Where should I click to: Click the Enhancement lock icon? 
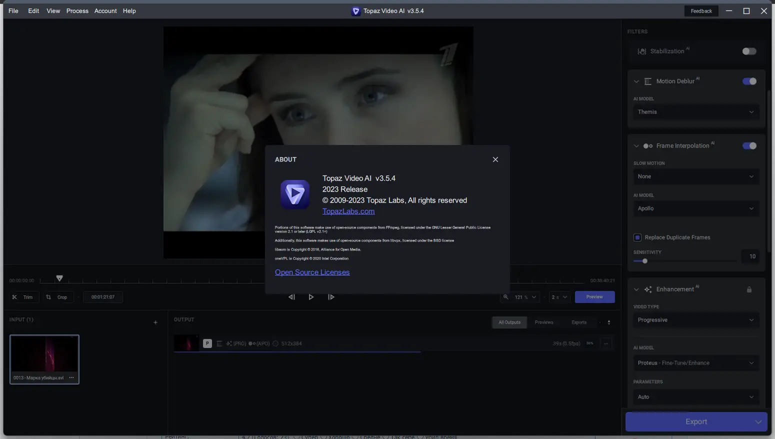point(749,289)
